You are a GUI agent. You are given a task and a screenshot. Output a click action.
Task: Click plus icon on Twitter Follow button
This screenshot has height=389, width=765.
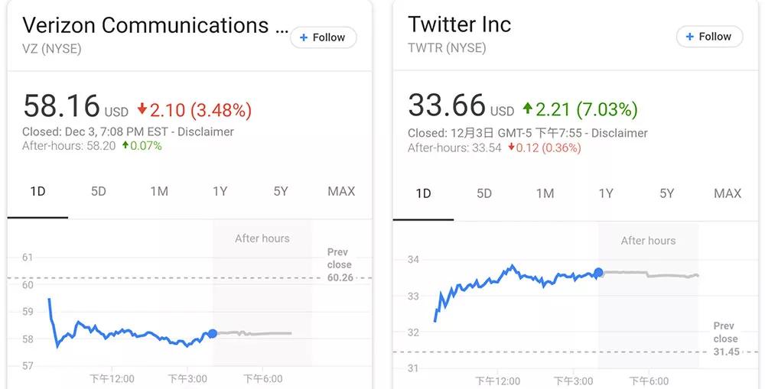690,37
